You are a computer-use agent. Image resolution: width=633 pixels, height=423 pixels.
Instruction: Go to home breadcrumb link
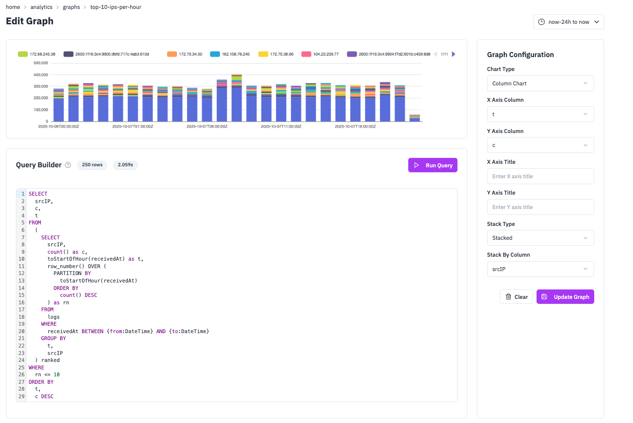tap(13, 7)
